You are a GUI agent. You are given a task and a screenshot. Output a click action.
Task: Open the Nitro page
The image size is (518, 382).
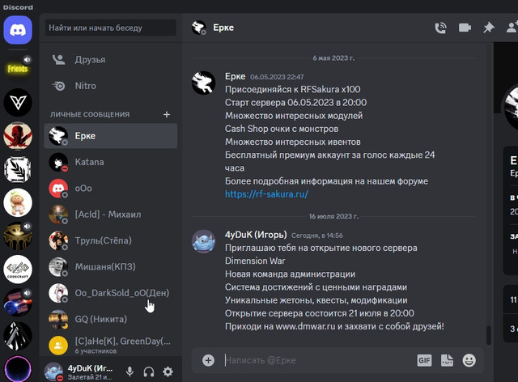111,86
